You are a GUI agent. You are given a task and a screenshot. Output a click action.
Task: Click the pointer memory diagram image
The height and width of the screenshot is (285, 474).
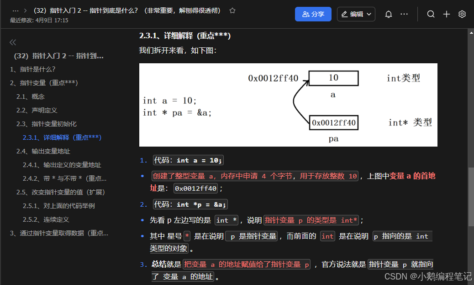pos(288,105)
